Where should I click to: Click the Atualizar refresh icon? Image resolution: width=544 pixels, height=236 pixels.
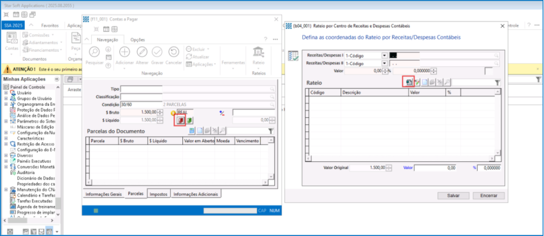pos(189,57)
